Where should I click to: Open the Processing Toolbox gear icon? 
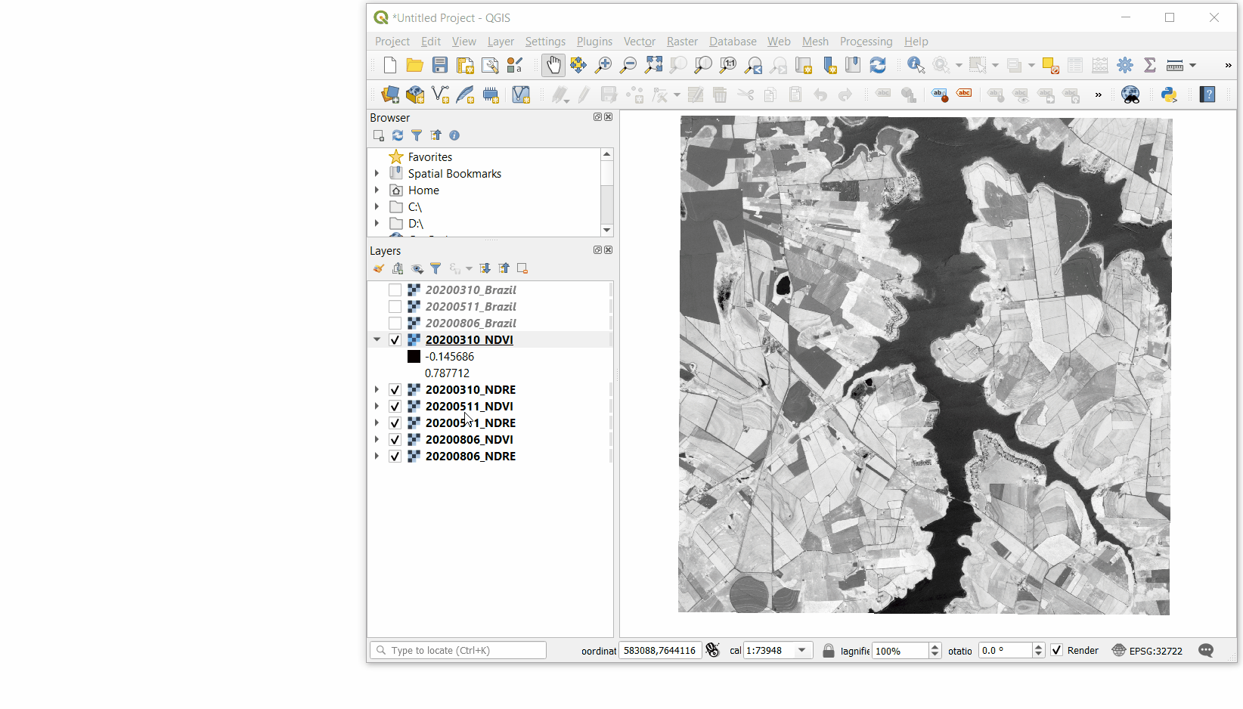(1125, 66)
